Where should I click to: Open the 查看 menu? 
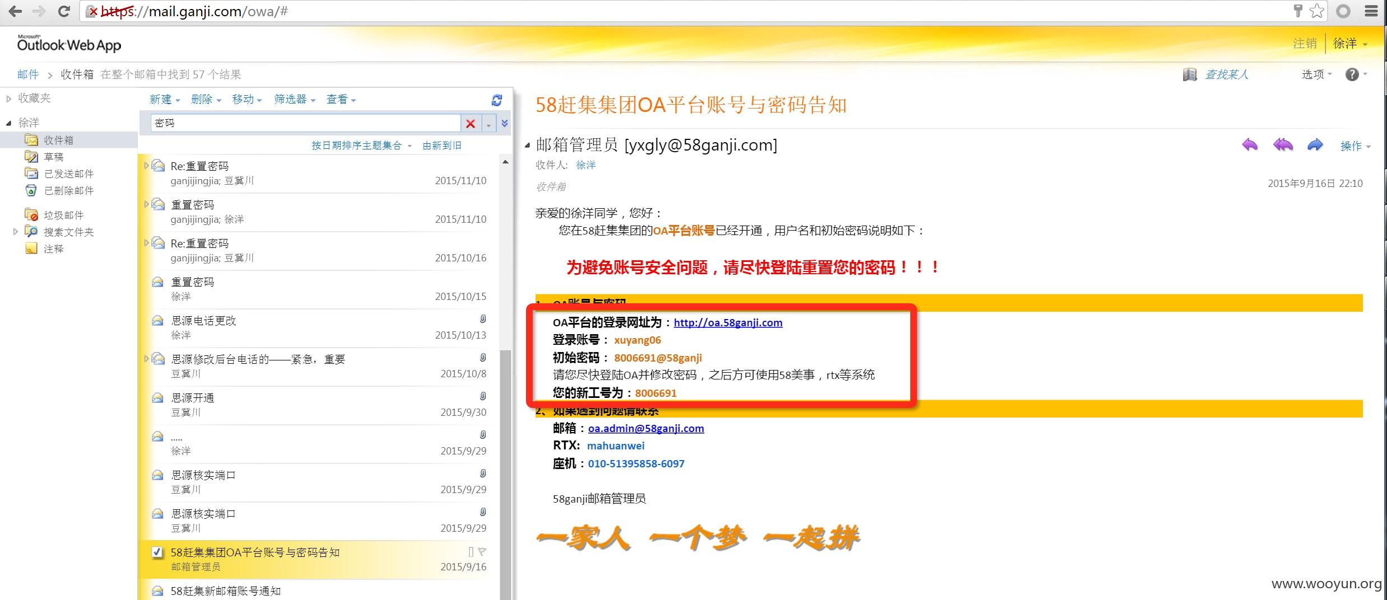[341, 100]
